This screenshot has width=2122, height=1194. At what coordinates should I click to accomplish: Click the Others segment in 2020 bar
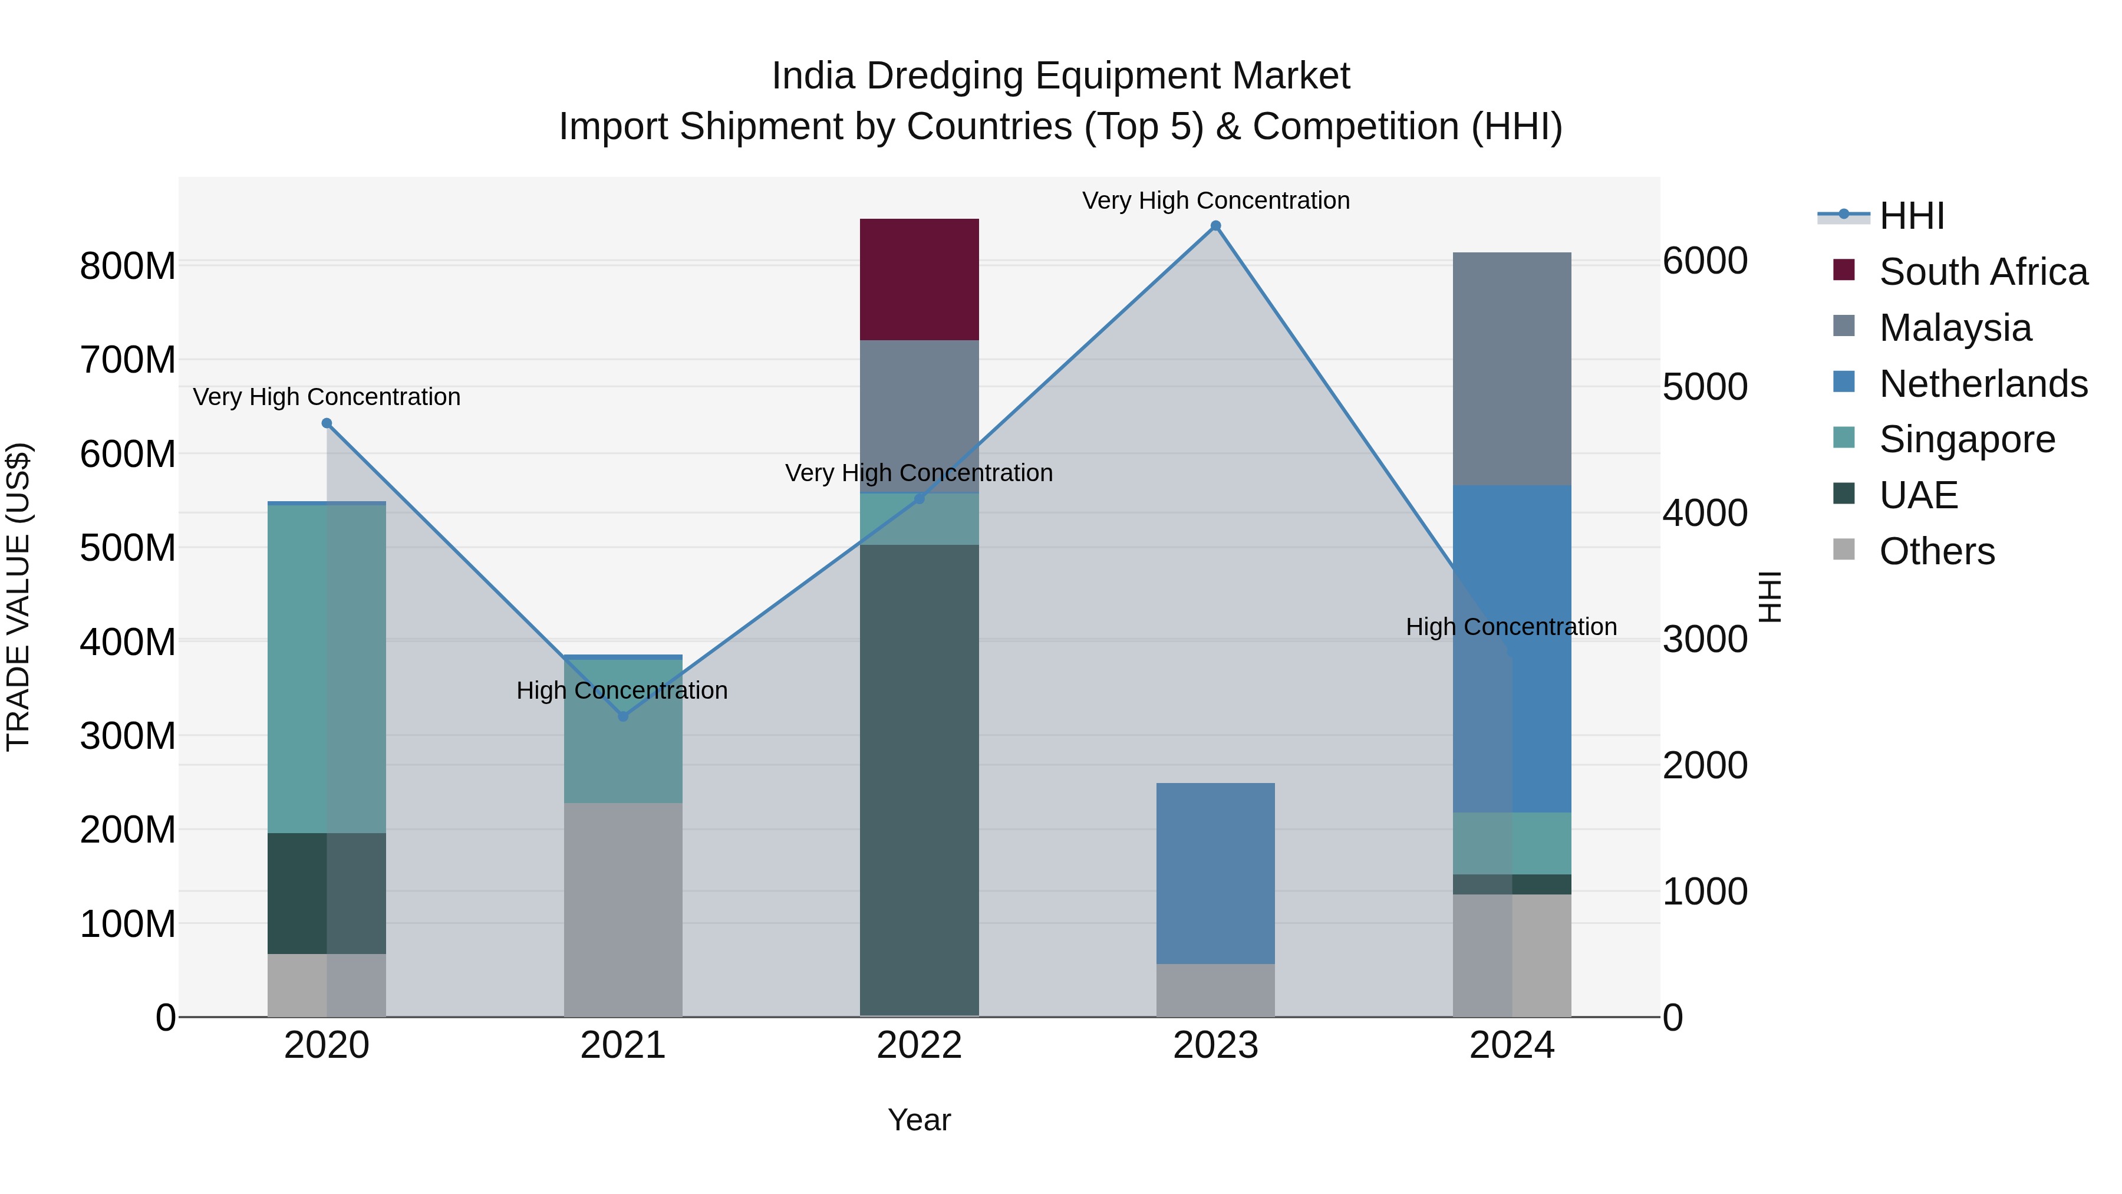pos(327,985)
